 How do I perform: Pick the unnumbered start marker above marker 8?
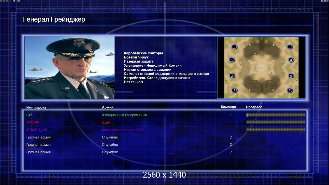click(290, 47)
